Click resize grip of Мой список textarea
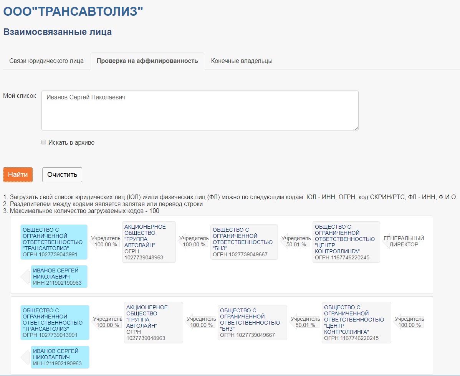Image resolution: width=460 pixels, height=376 pixels. 356,128
